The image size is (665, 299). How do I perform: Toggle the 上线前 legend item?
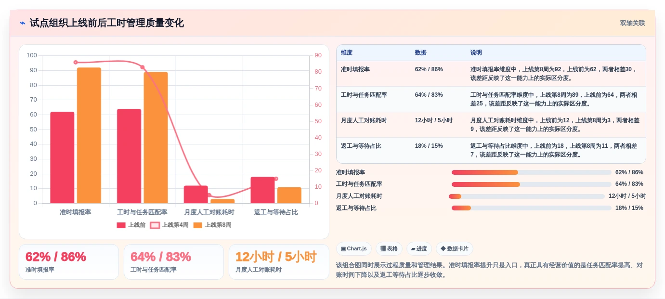[x=131, y=225]
